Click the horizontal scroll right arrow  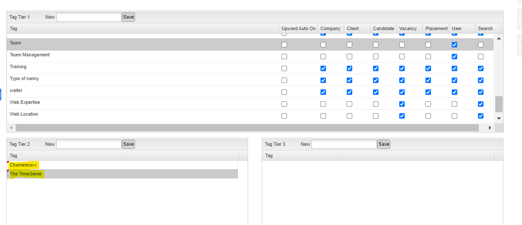coord(490,128)
